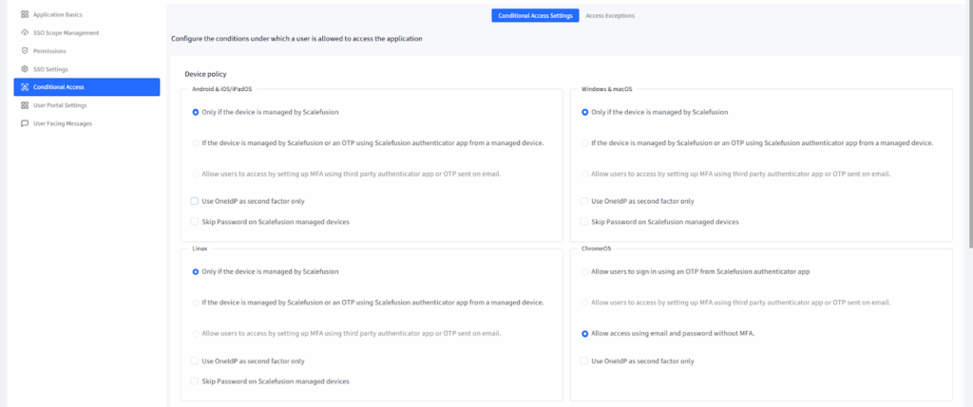Select ChromeOS email and password without MFA
Image resolution: width=973 pixels, height=407 pixels.
[584, 334]
